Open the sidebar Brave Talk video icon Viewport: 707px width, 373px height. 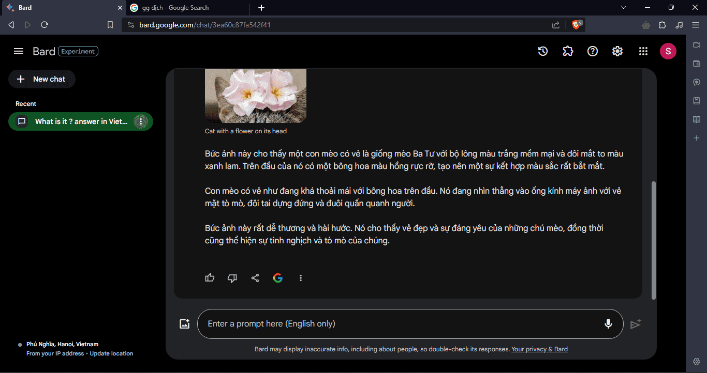pos(697,45)
